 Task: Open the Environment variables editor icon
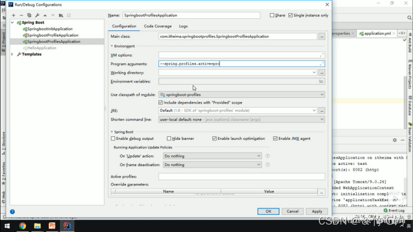point(321,81)
